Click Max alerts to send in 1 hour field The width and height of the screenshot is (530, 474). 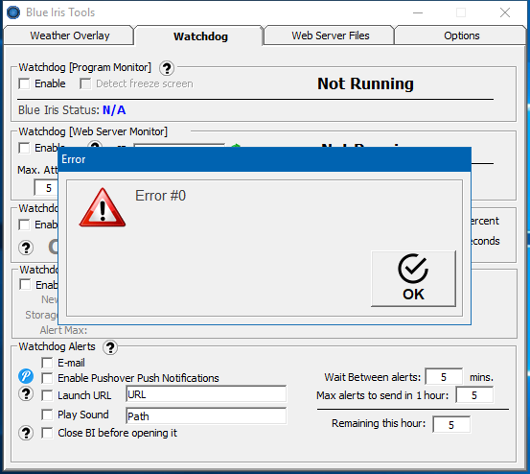[474, 395]
